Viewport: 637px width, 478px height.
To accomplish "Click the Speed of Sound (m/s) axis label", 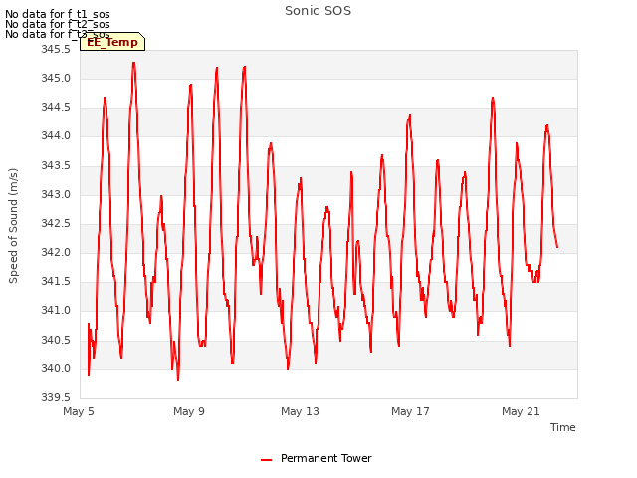I will click(13, 226).
